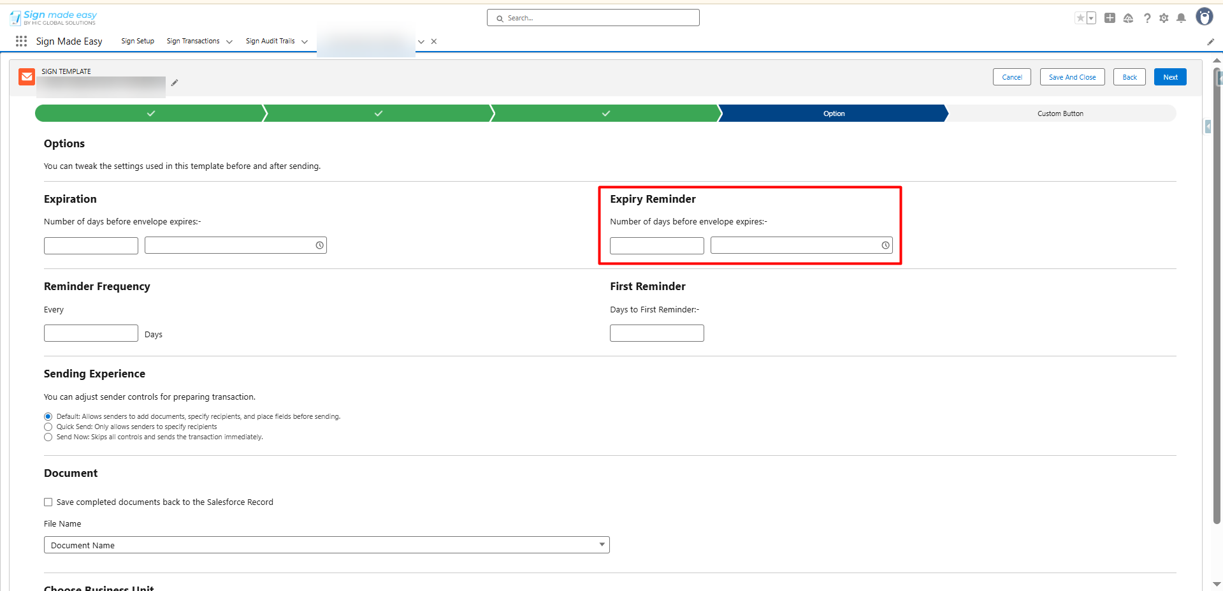
Task: Select the Send Now radio option
Action: [48, 437]
